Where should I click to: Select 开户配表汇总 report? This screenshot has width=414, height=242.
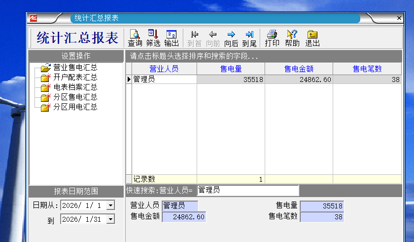coord(75,78)
